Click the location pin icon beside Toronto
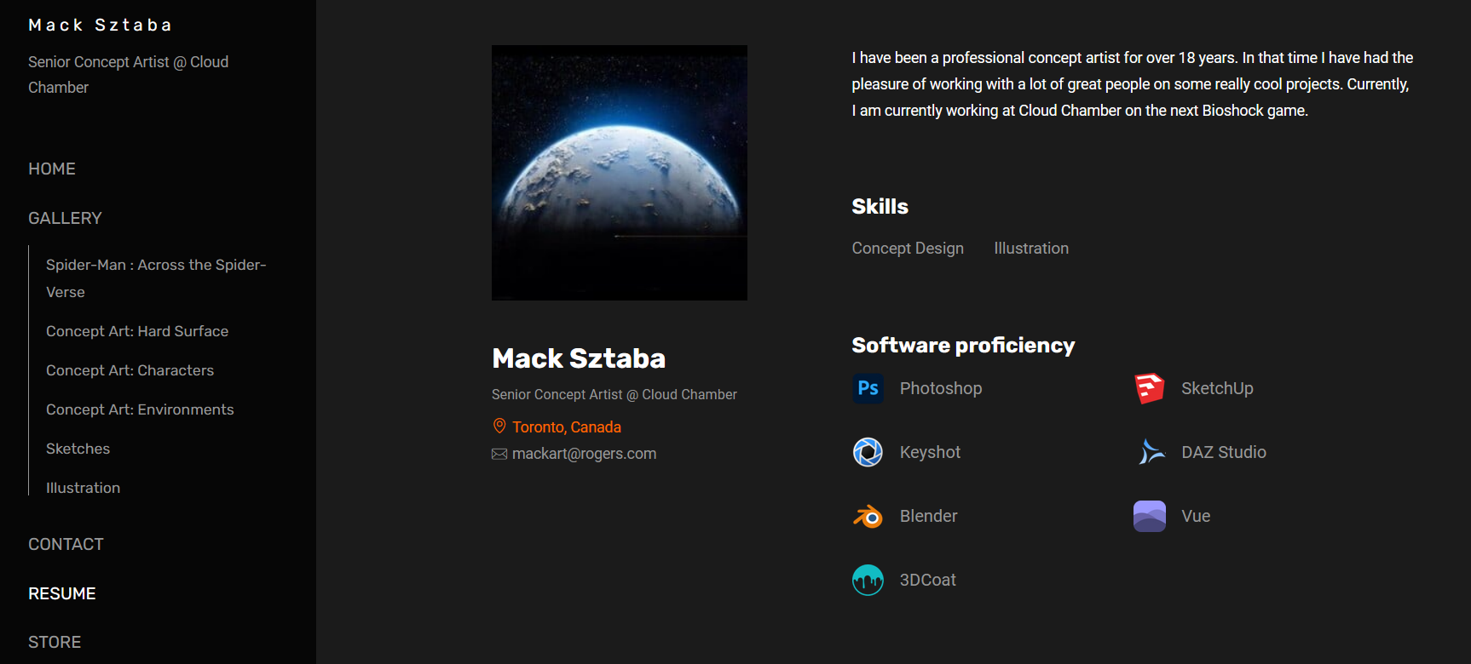Image resolution: width=1471 pixels, height=664 pixels. tap(499, 426)
